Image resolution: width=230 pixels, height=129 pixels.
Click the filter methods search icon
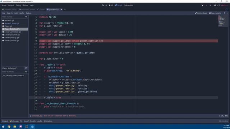(26, 72)
